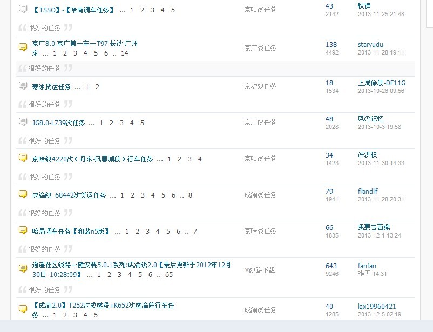The height and width of the screenshot is (332, 433).
Task: Click the thread icon beside 哈局调车任务
Action: [x=23, y=231]
